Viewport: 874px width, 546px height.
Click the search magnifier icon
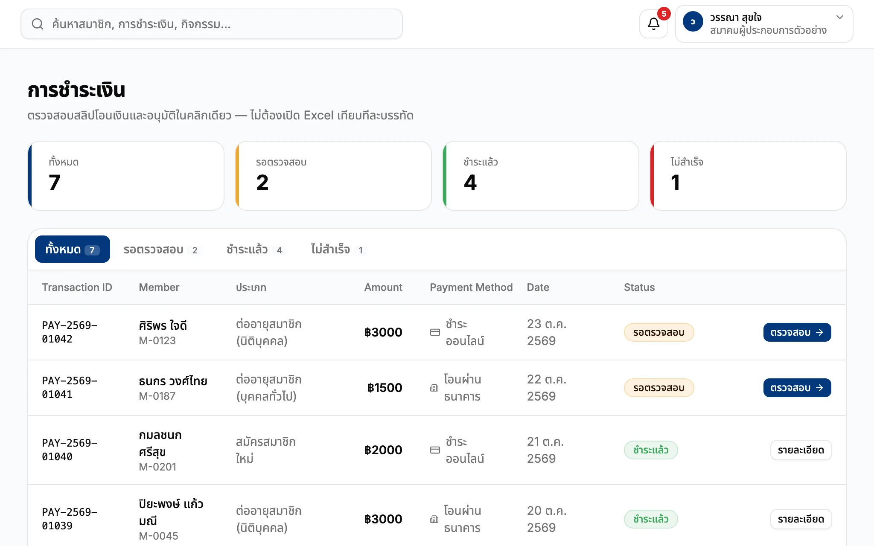38,24
